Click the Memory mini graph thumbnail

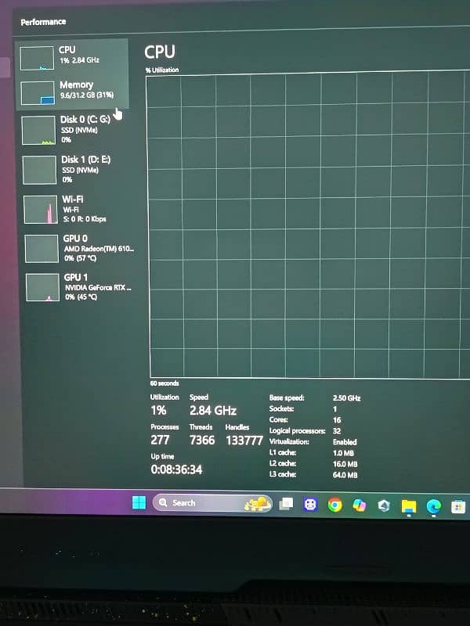point(37,93)
